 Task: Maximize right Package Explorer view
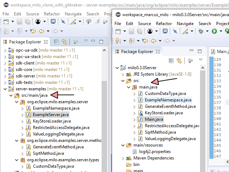click(200, 51)
